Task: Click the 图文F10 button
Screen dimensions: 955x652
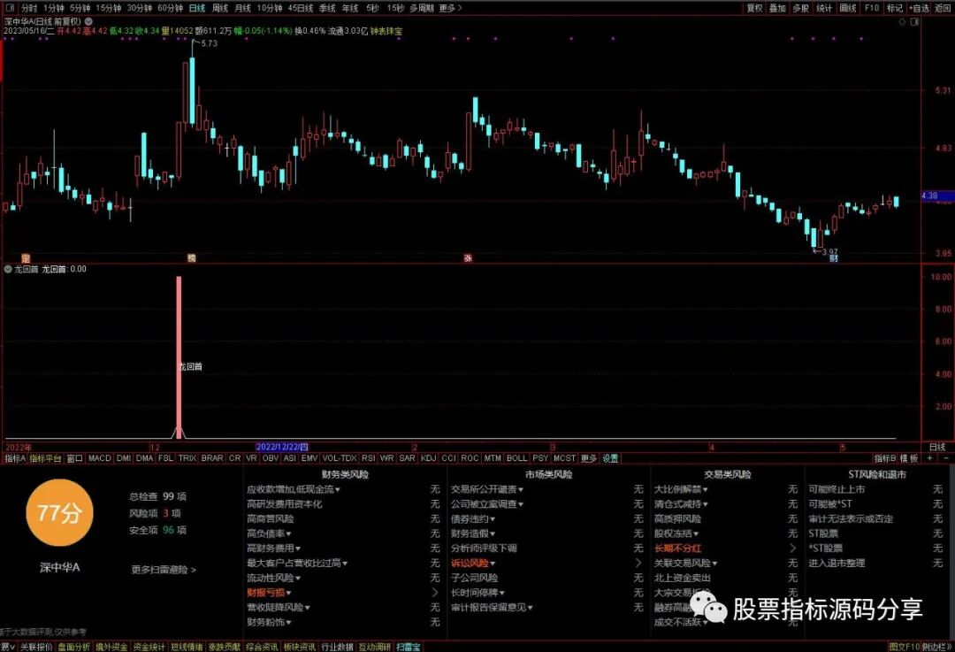Action: point(904,647)
